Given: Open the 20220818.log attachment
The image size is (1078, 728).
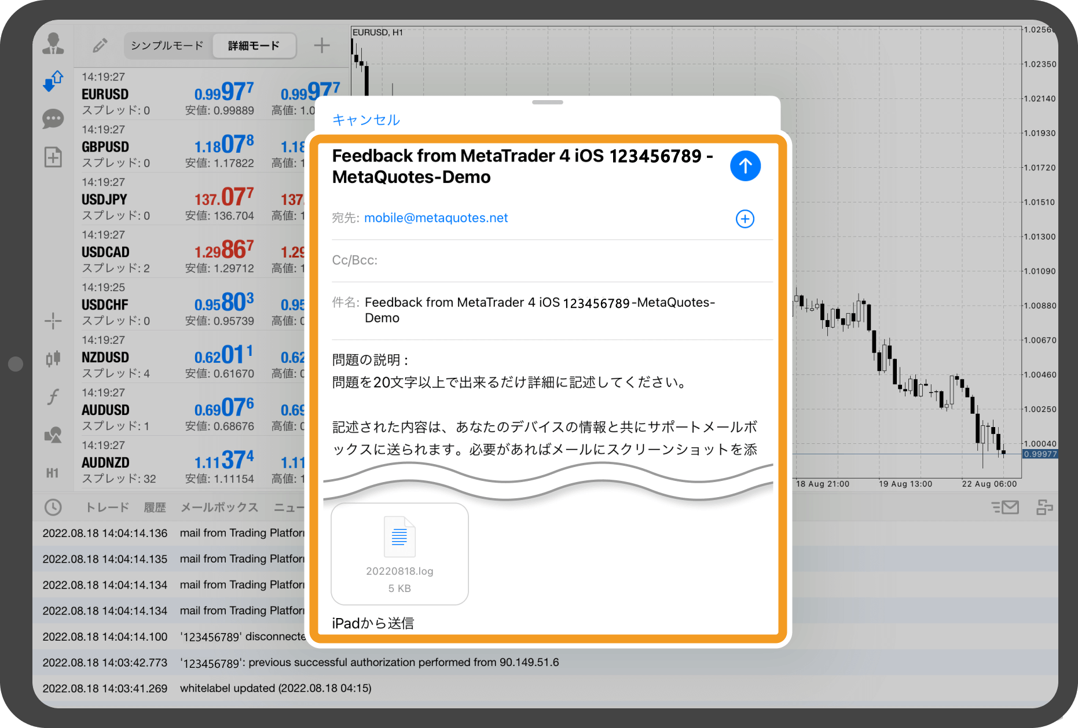Looking at the screenshot, I should (x=399, y=554).
